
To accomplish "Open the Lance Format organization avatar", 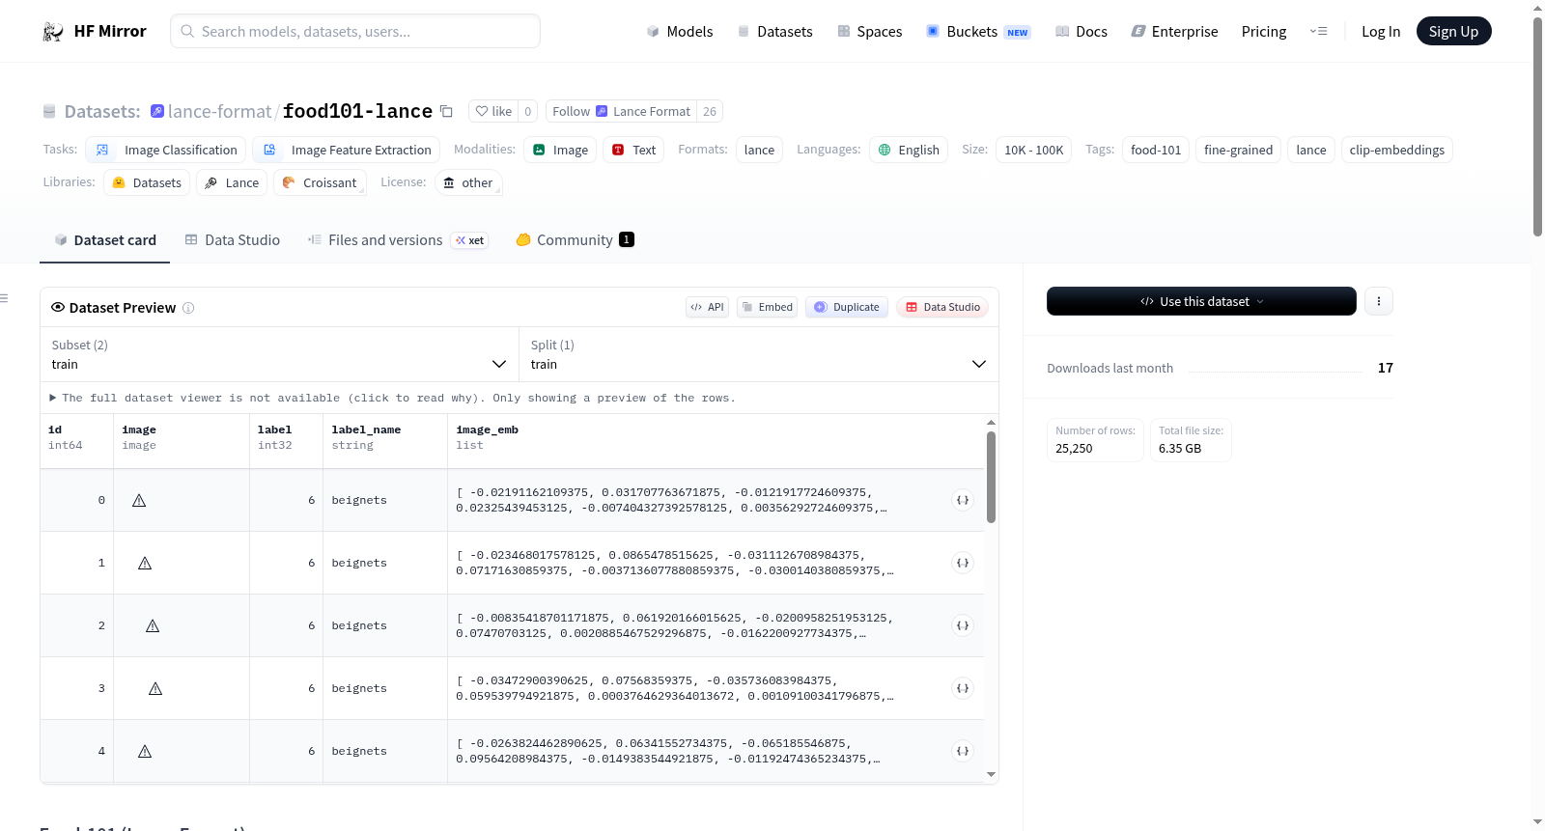I will 602,111.
